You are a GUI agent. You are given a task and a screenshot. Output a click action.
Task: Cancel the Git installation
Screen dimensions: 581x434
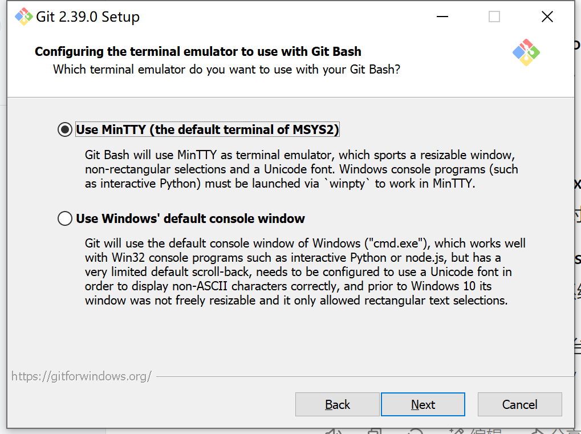[519, 404]
